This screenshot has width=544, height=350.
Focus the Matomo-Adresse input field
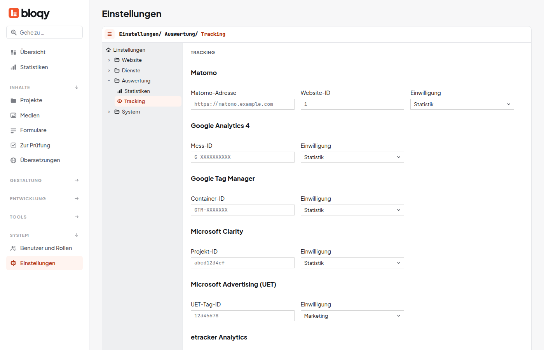pyautogui.click(x=242, y=104)
